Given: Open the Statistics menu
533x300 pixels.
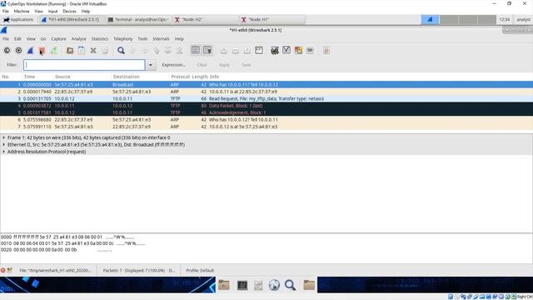Looking at the screenshot, I should [x=100, y=39].
